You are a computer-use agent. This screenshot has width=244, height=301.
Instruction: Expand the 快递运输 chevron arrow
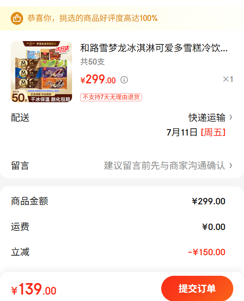(x=231, y=117)
